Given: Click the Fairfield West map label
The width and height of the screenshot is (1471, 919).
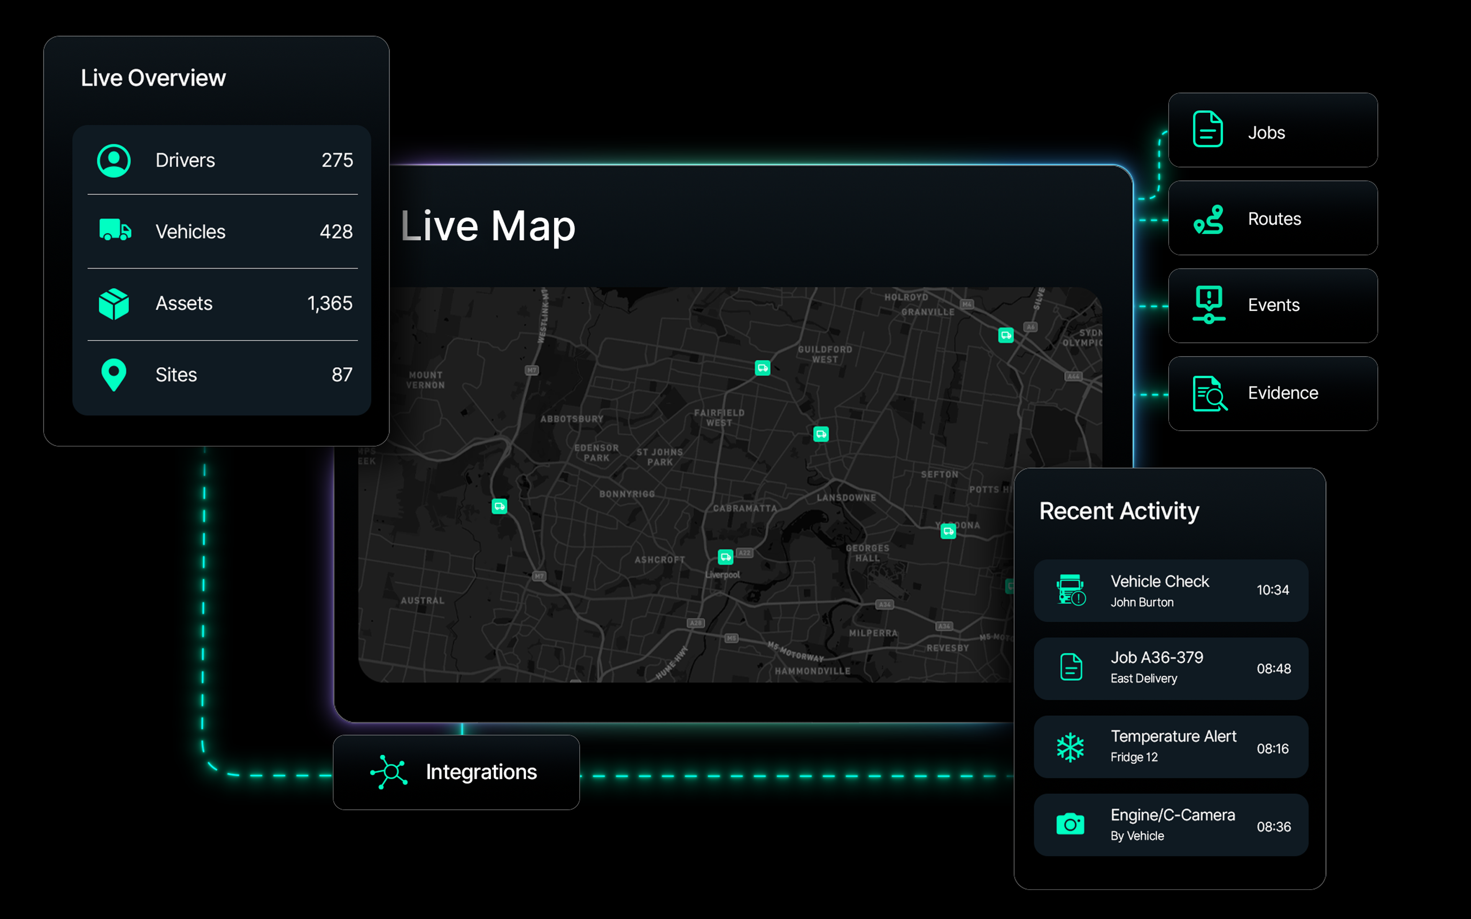Looking at the screenshot, I should (x=719, y=417).
